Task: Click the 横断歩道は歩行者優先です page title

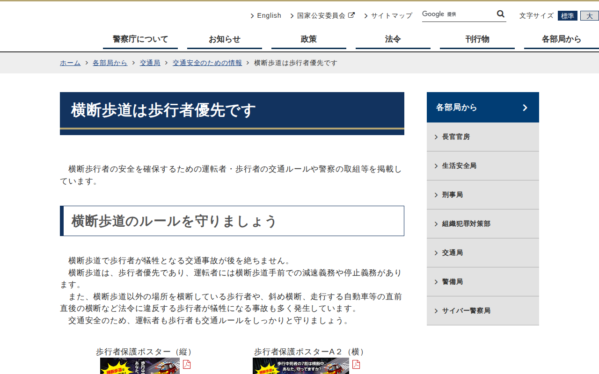Action: tap(163, 111)
